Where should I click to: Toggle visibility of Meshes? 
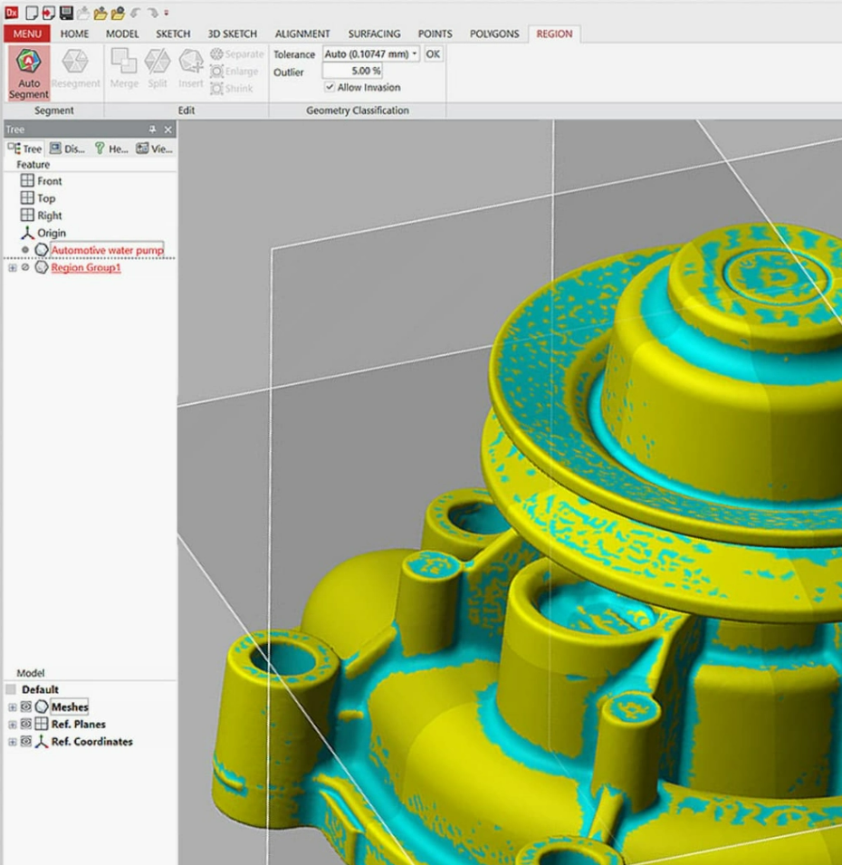tap(25, 707)
